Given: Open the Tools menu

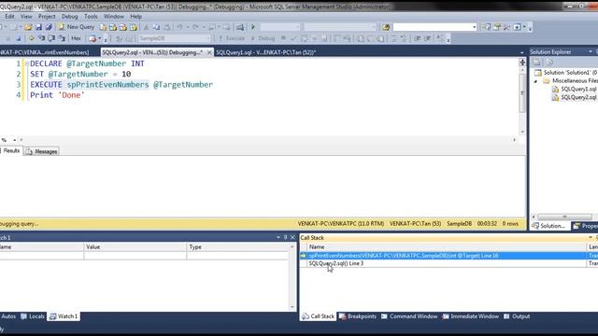Looking at the screenshot, I should click(x=91, y=17).
